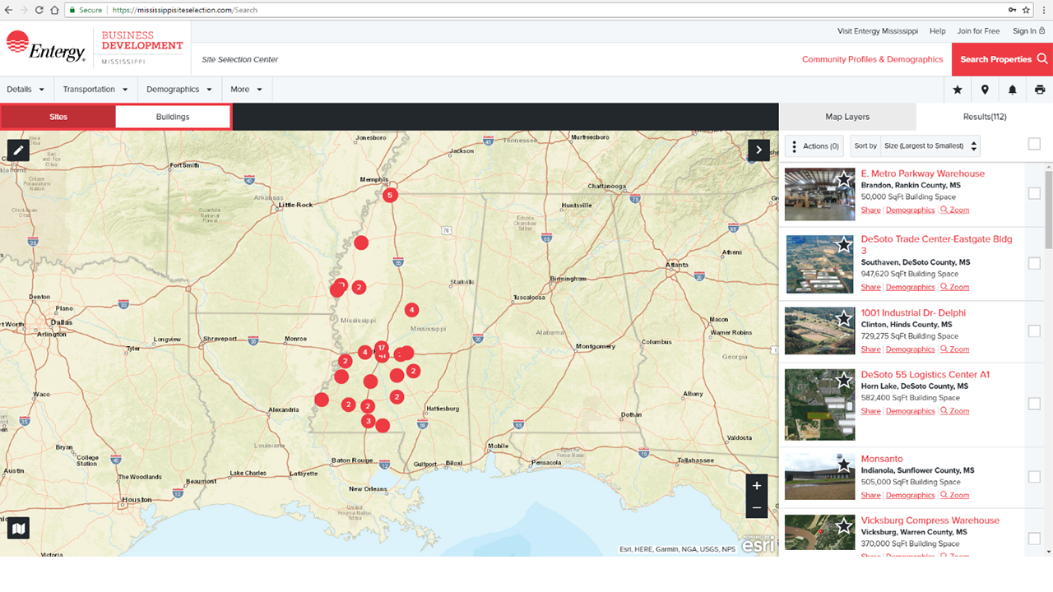Click Zoom link for 1001 Industrial Dr
Screen dimensions: 1053x592
point(954,349)
